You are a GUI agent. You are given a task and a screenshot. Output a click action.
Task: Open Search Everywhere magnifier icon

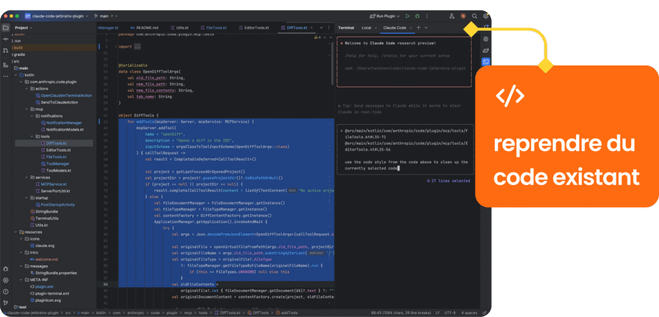474,16
